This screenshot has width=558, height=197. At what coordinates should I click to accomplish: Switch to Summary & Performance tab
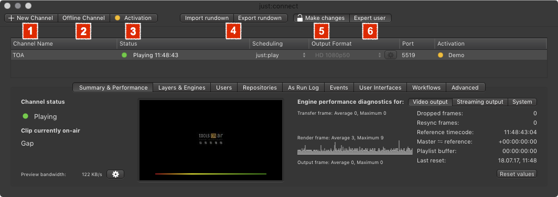click(x=113, y=87)
